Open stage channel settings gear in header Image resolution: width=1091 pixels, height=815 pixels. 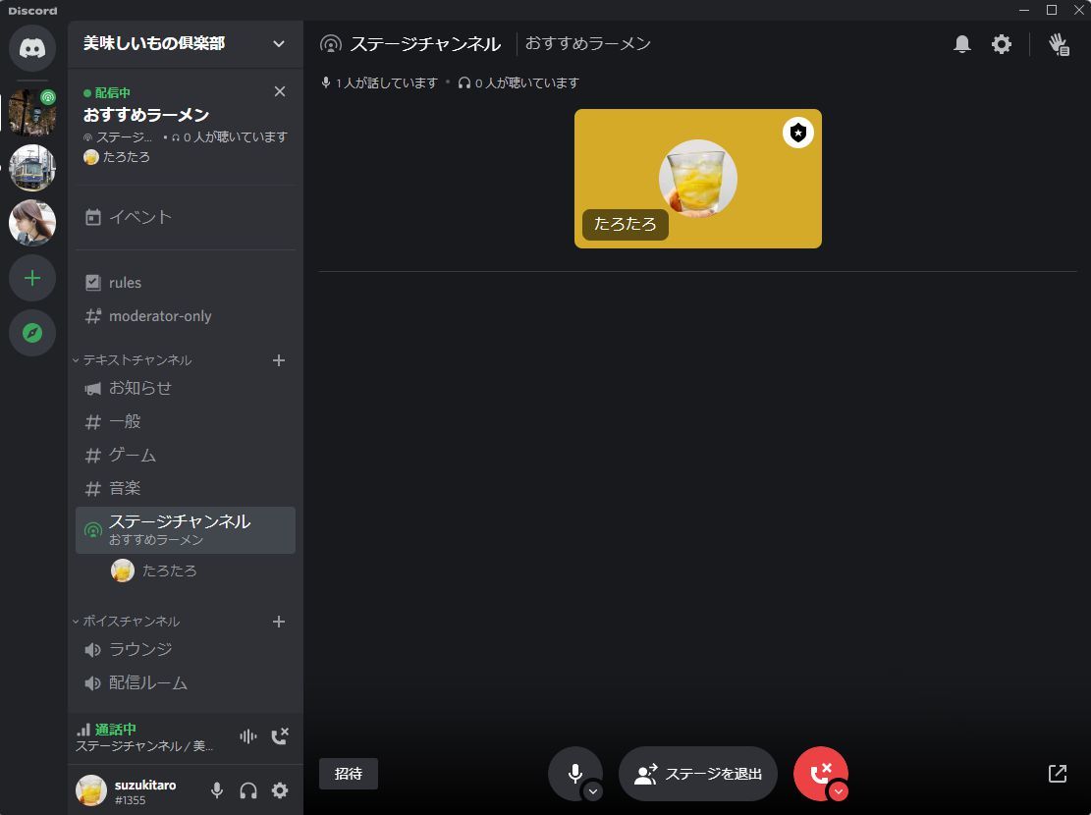click(1002, 44)
